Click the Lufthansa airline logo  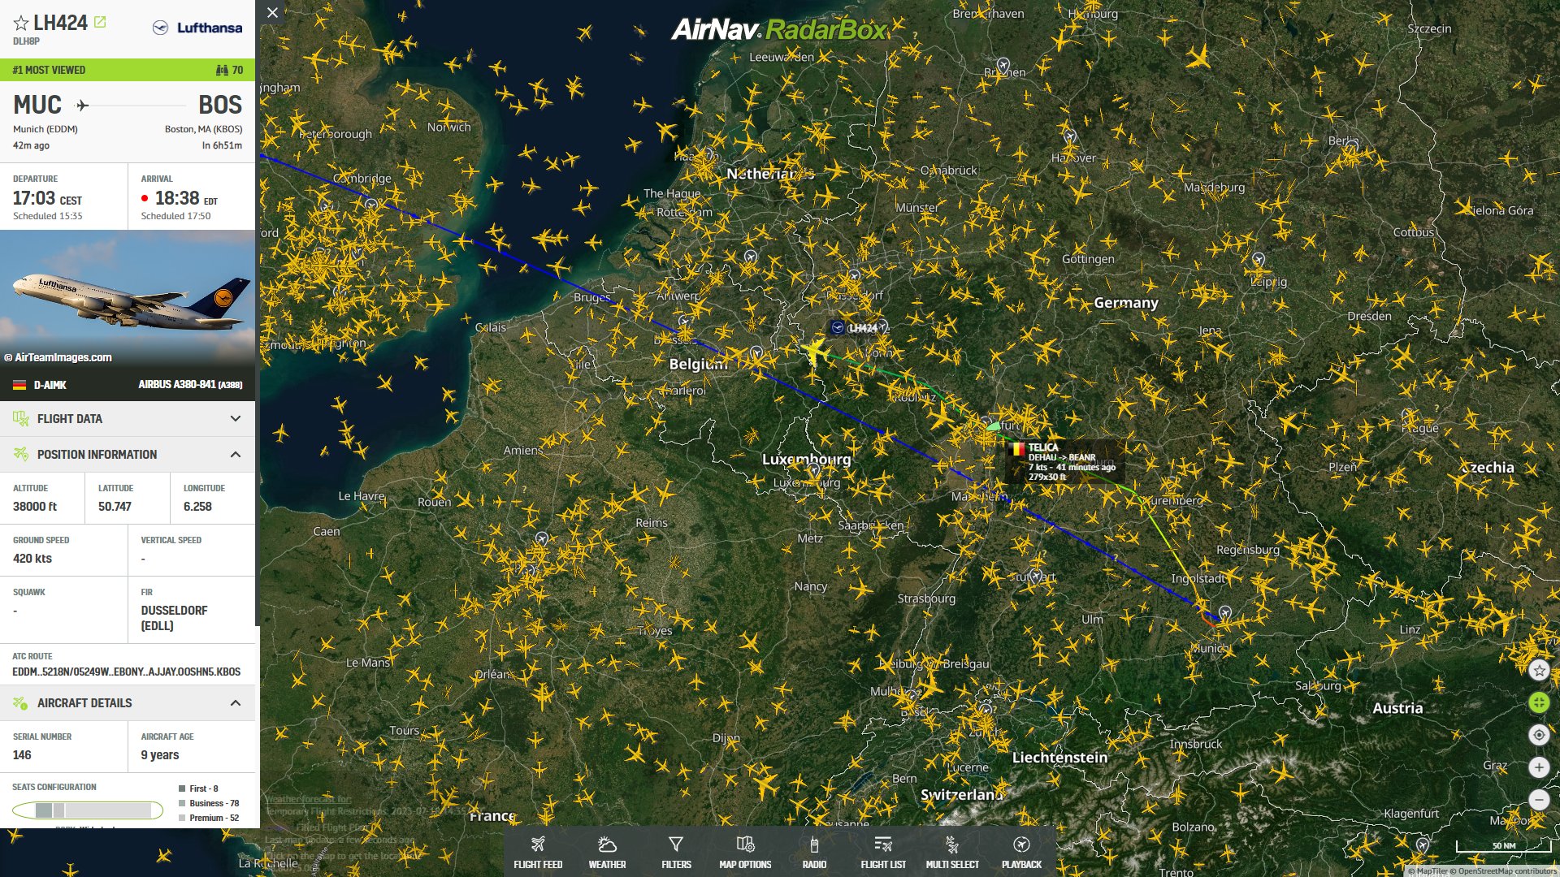197,28
